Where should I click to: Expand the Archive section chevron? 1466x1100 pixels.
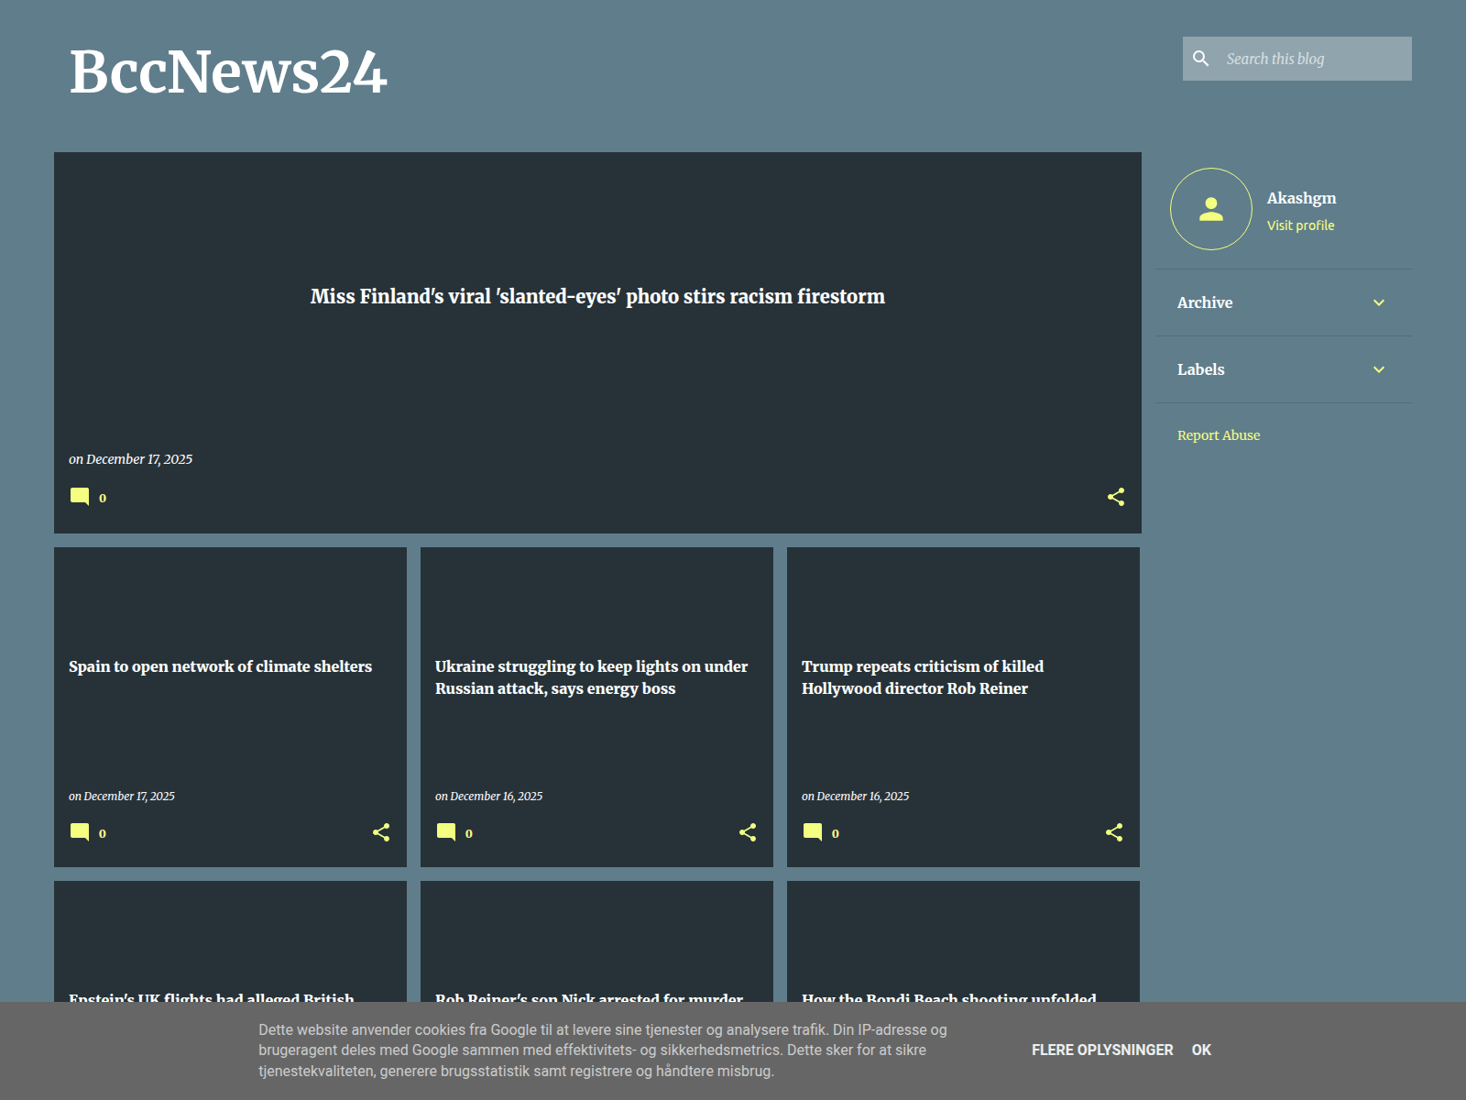pyautogui.click(x=1379, y=302)
